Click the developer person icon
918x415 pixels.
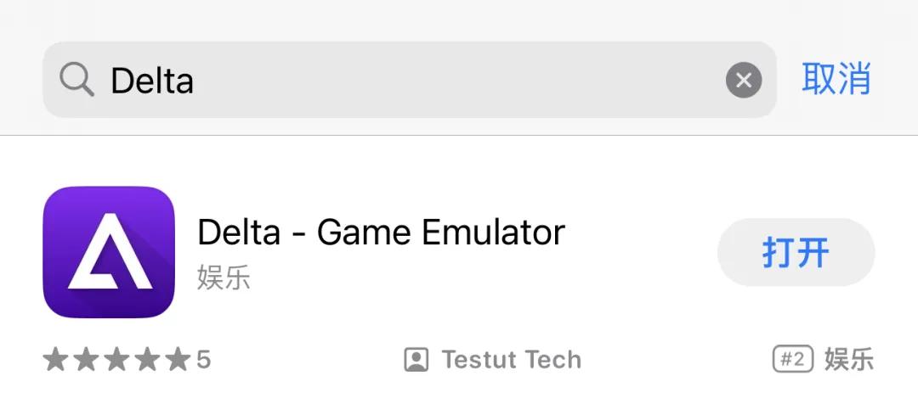point(416,360)
